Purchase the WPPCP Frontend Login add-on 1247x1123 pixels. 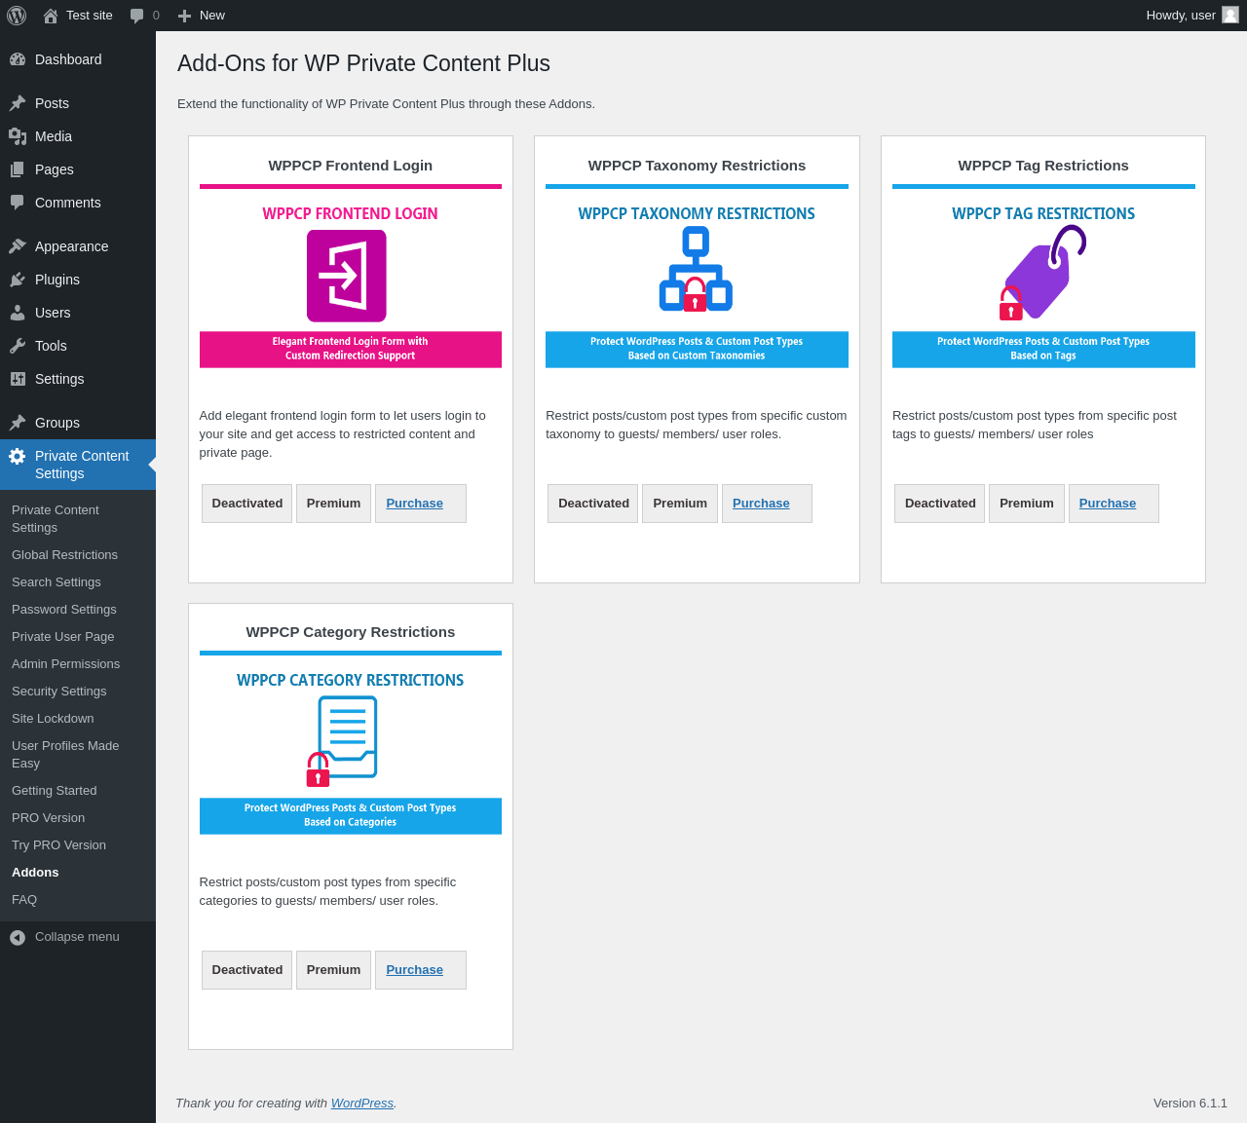(414, 504)
